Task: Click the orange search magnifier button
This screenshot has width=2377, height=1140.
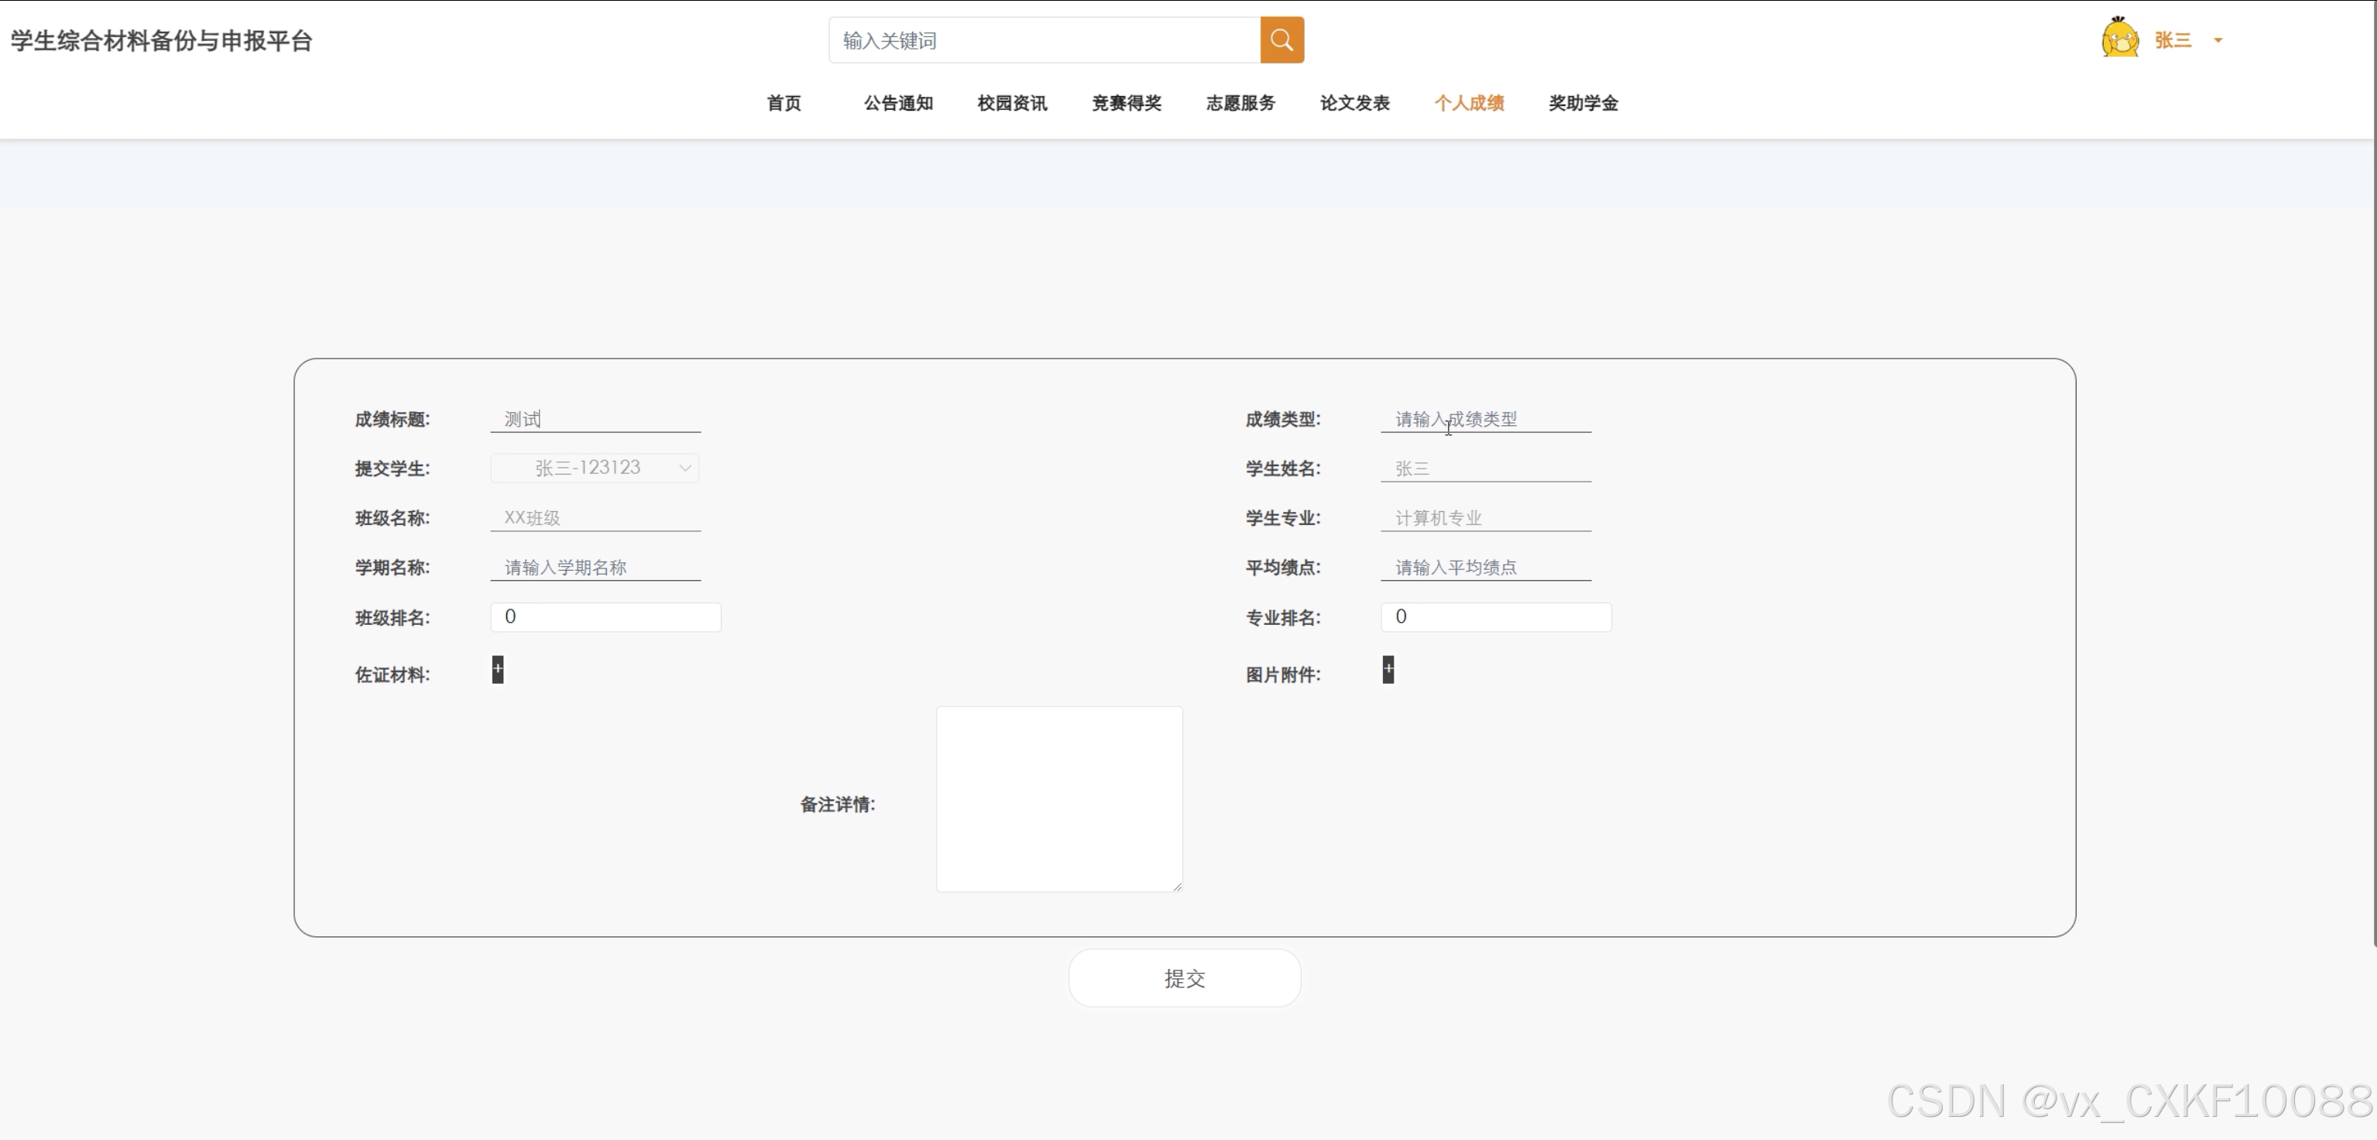Action: click(1281, 39)
